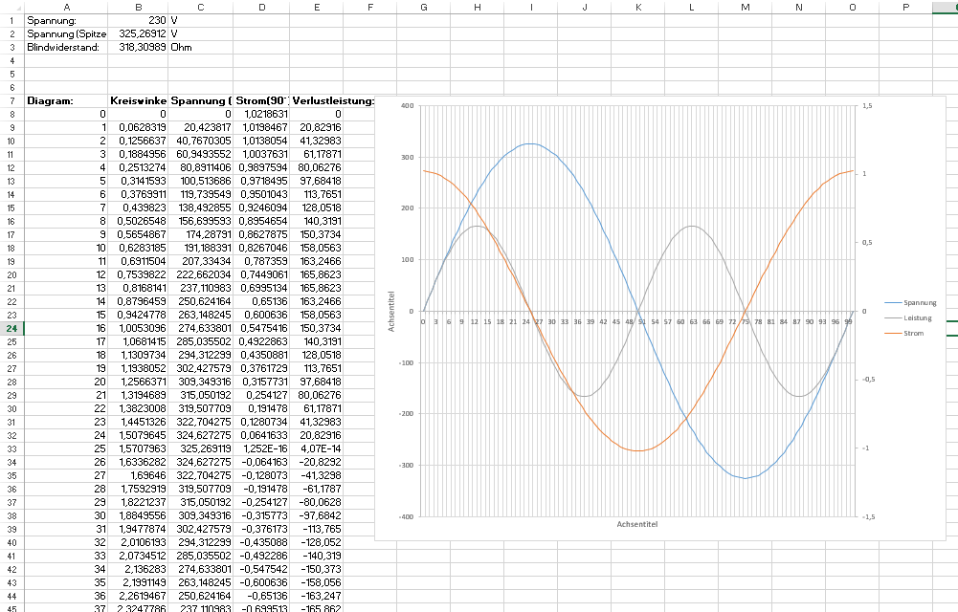Select the cell containing 230
This screenshot has height=612, width=958.
click(x=139, y=21)
